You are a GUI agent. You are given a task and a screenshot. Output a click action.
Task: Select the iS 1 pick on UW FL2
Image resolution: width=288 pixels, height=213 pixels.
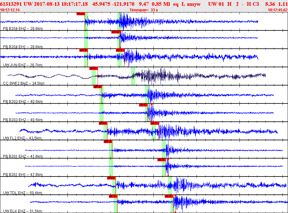[x=155, y=123]
